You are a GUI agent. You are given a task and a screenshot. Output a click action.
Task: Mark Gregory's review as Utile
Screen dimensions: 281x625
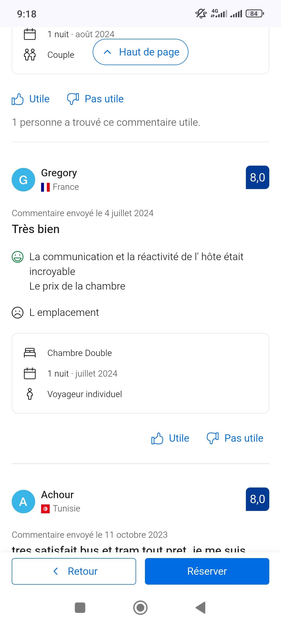(x=179, y=438)
